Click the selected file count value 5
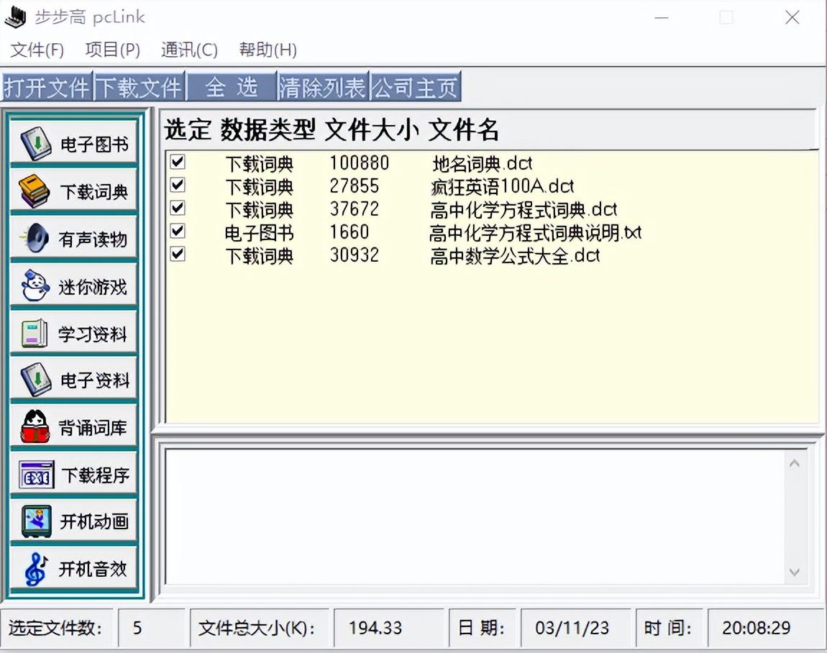The height and width of the screenshot is (653, 827). pyautogui.click(x=137, y=628)
